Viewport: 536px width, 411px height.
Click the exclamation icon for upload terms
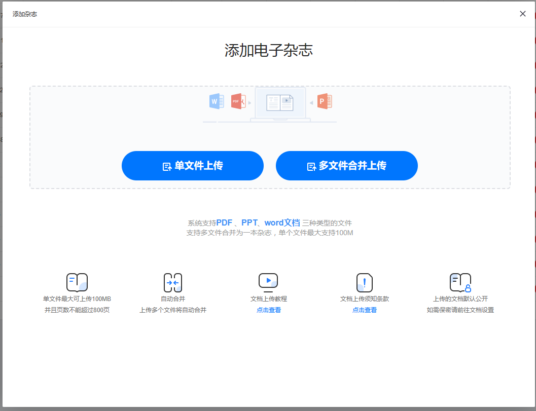click(364, 282)
